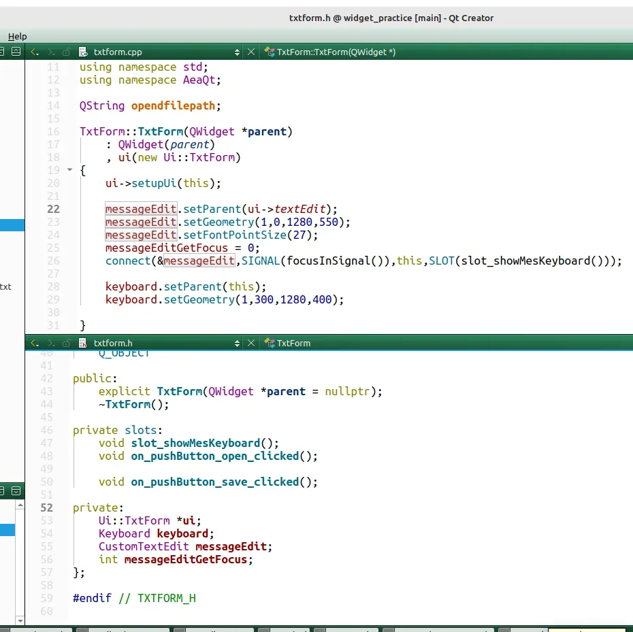Viewport: 633px width, 632px height.
Task: Click 'slot_showMesKeyboard()' inside SLOT on line 26
Action: click(532, 261)
